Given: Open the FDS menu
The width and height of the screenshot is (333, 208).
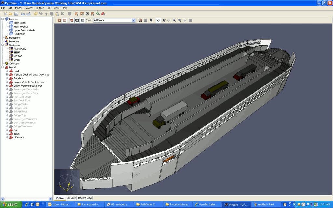Looking at the screenshot, I should [49, 8].
